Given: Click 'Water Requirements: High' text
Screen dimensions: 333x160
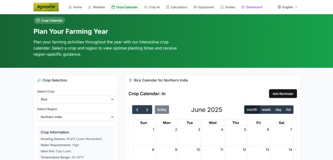Looking at the screenshot, I should coord(60,145).
